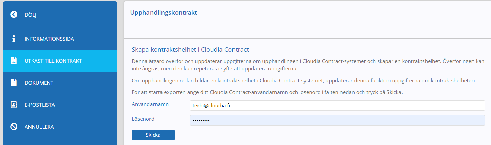
Task: Click the file icon beside Dokument
Action: pyautogui.click(x=14, y=83)
